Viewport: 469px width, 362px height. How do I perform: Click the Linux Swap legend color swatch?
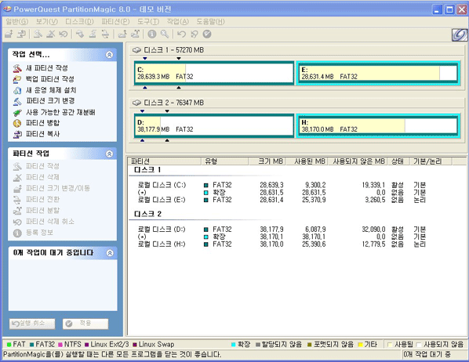click(x=135, y=345)
